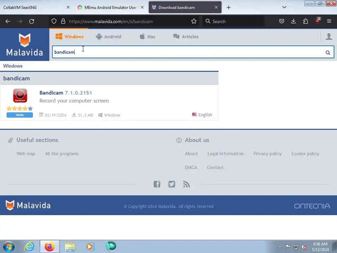The height and width of the screenshot is (253, 337).
Task: Open the tracking protection shield icon
Action: [x=54, y=21]
